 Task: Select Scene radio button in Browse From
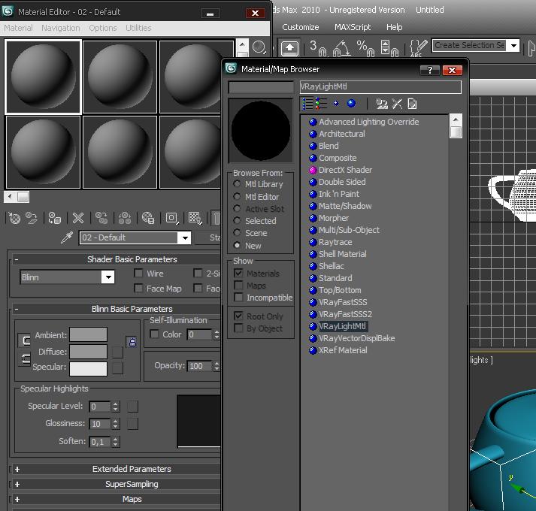[x=237, y=233]
